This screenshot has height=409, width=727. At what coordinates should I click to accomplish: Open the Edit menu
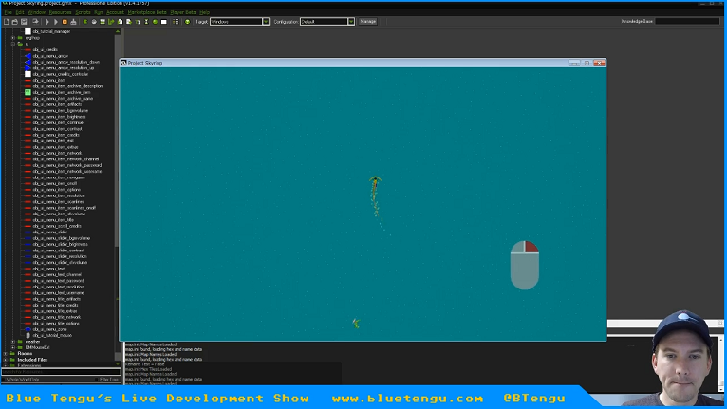pos(20,12)
